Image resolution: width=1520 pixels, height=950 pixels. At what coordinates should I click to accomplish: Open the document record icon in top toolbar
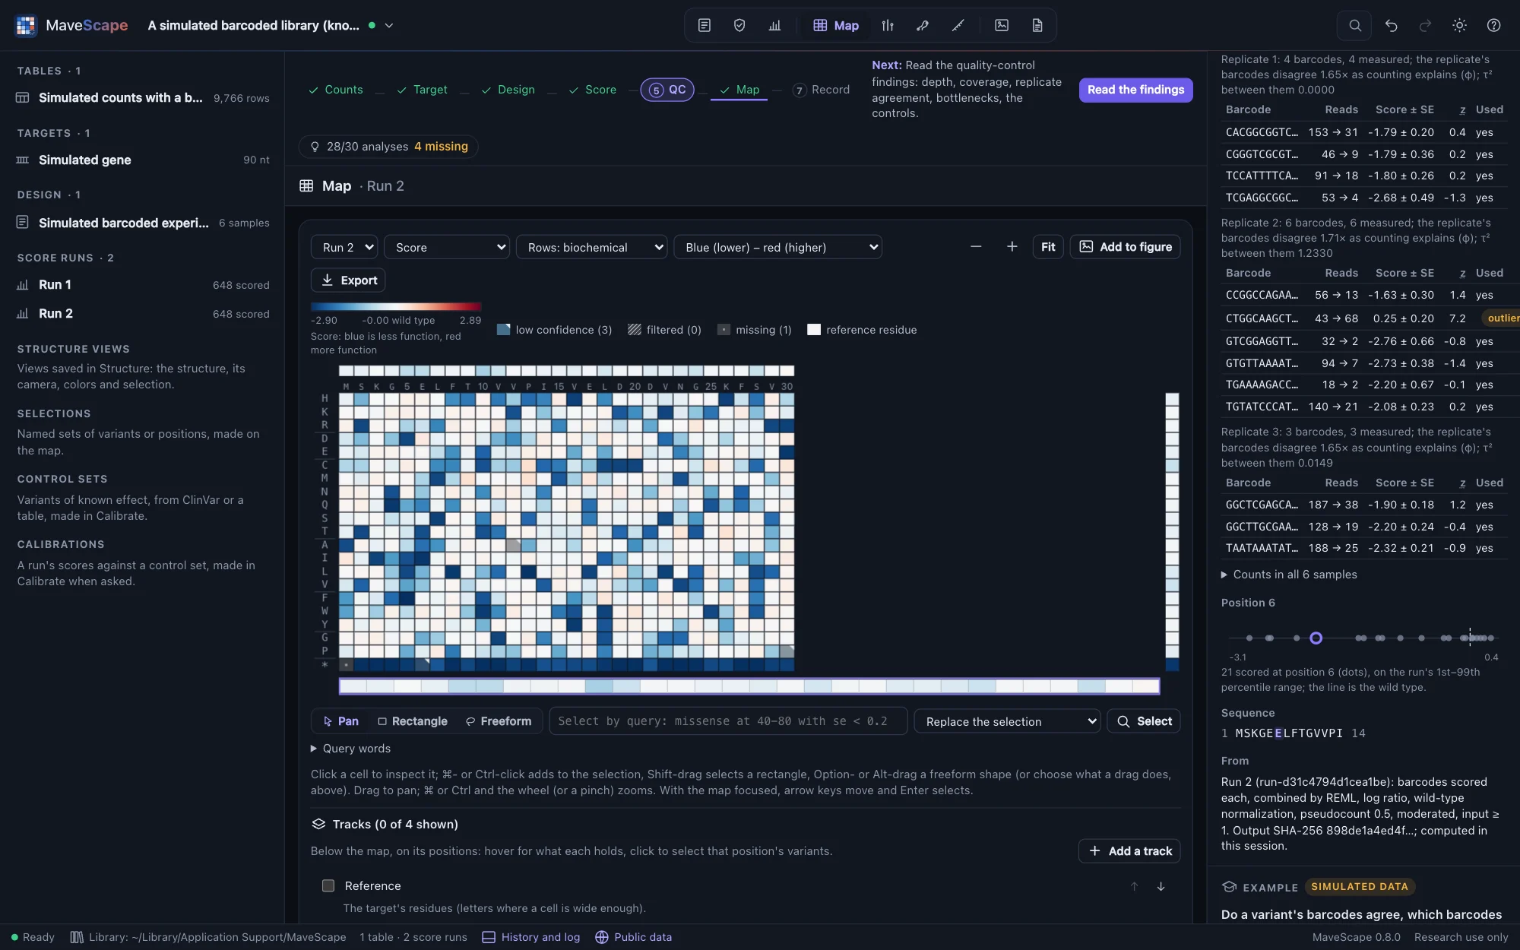[1037, 26]
